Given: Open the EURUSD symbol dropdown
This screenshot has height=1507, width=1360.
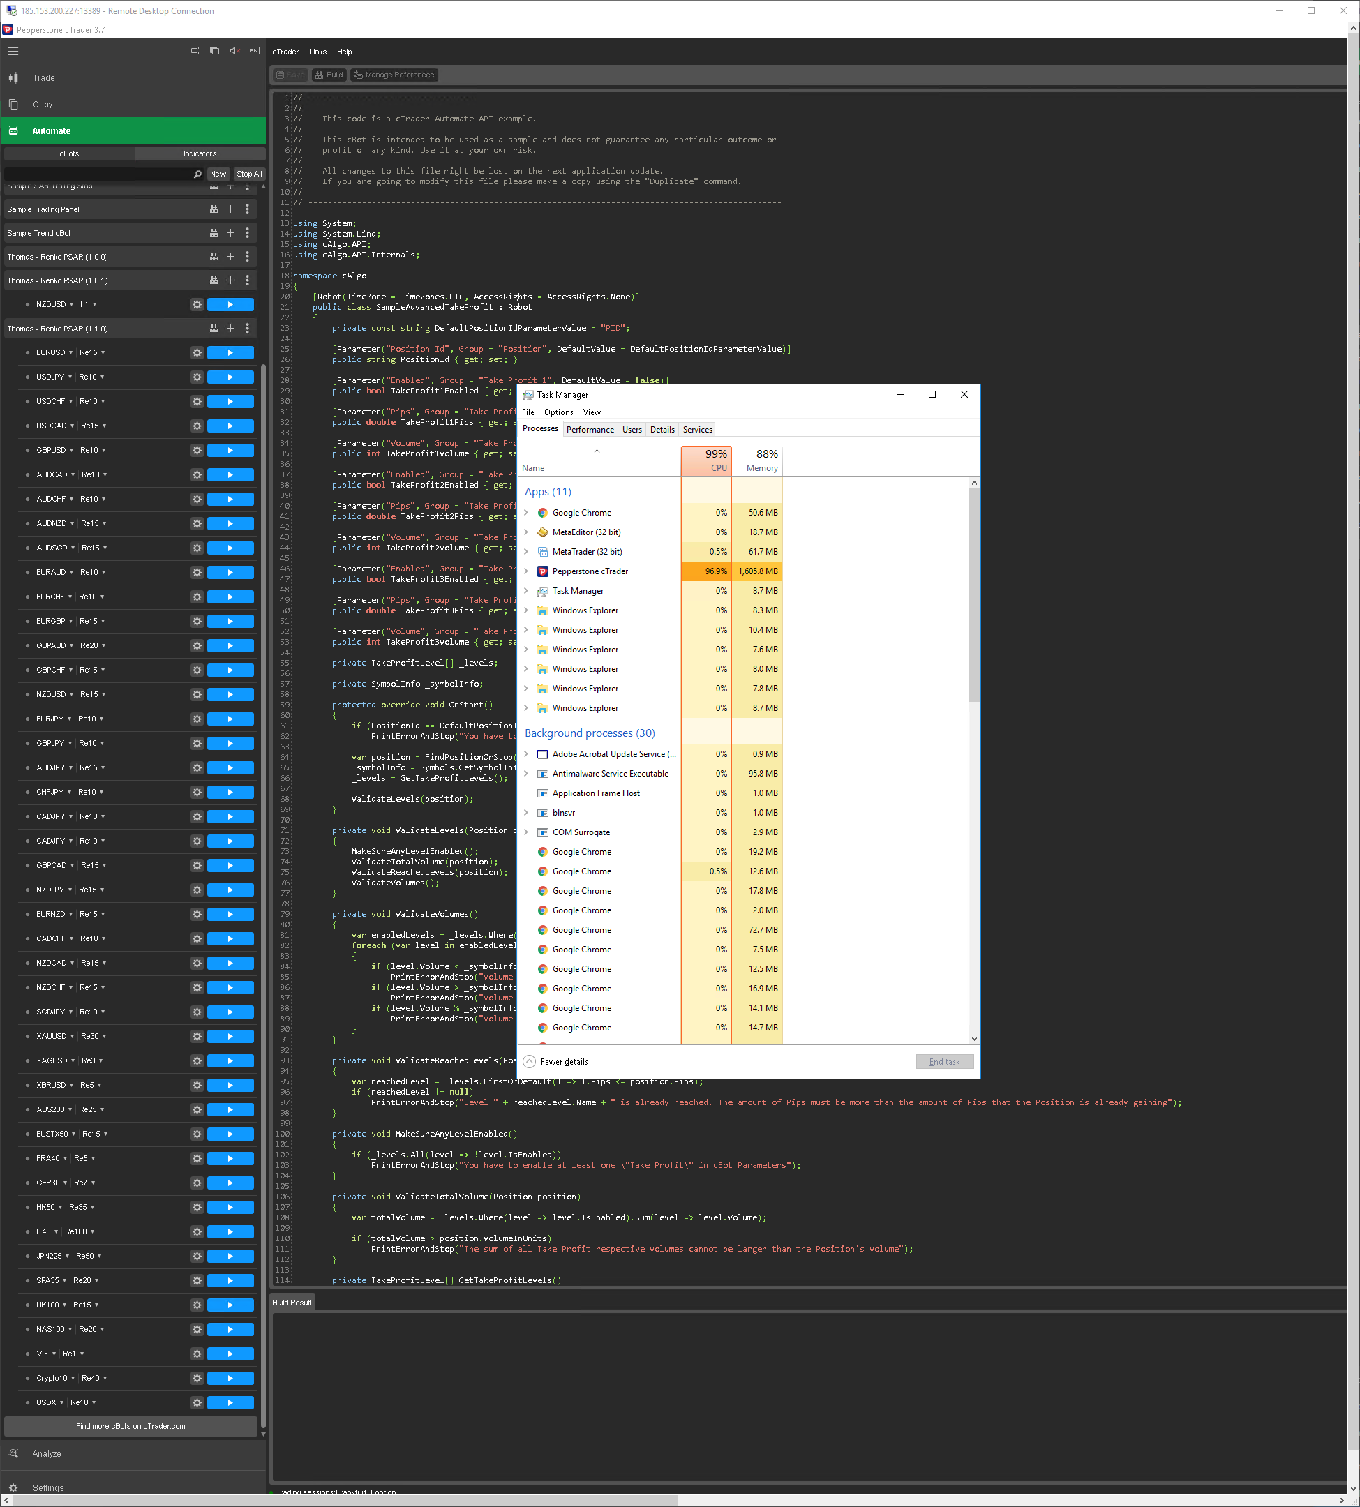Looking at the screenshot, I should [x=54, y=352].
